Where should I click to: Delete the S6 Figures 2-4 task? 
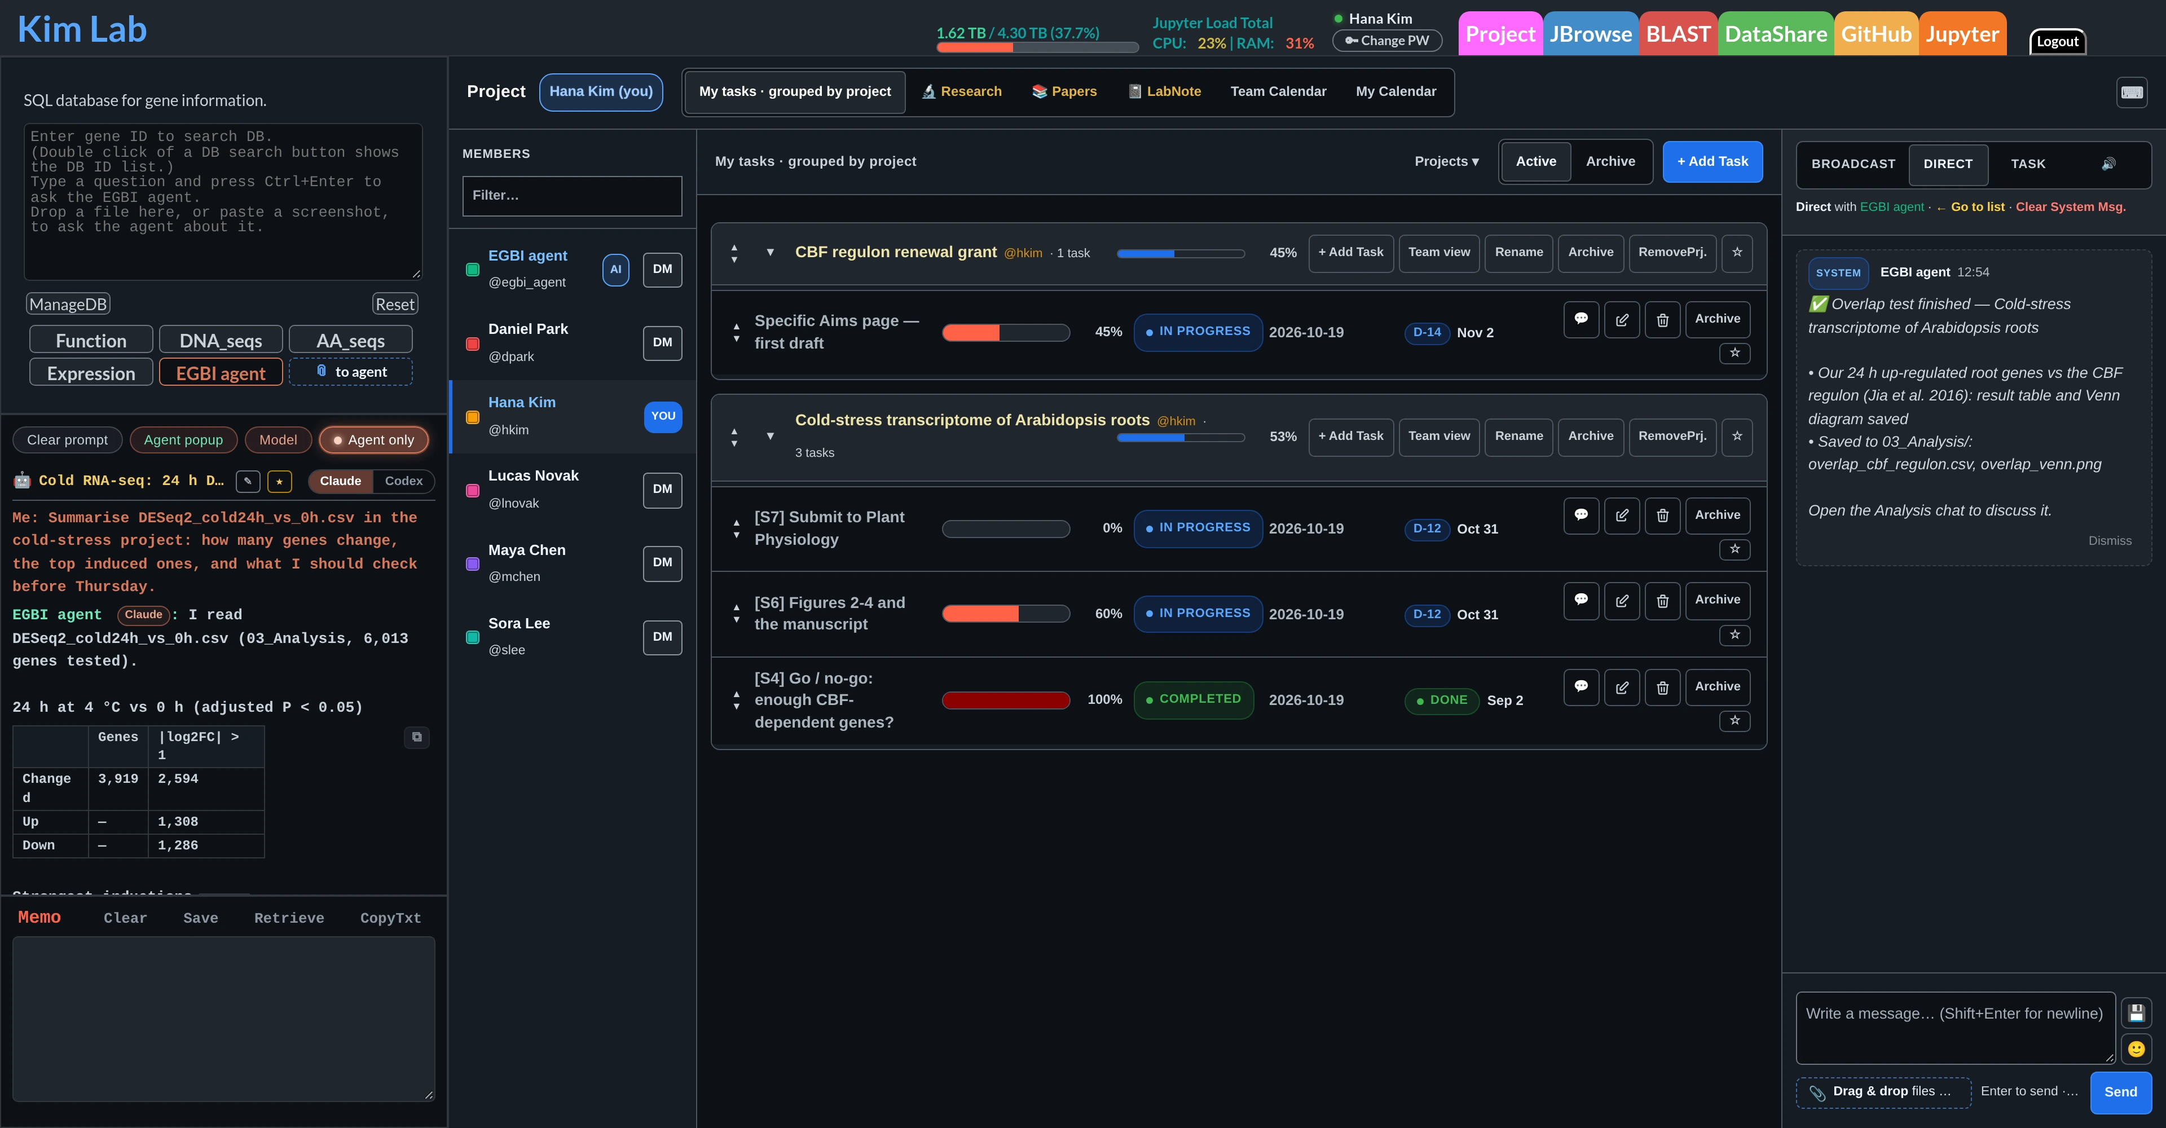[1662, 601]
